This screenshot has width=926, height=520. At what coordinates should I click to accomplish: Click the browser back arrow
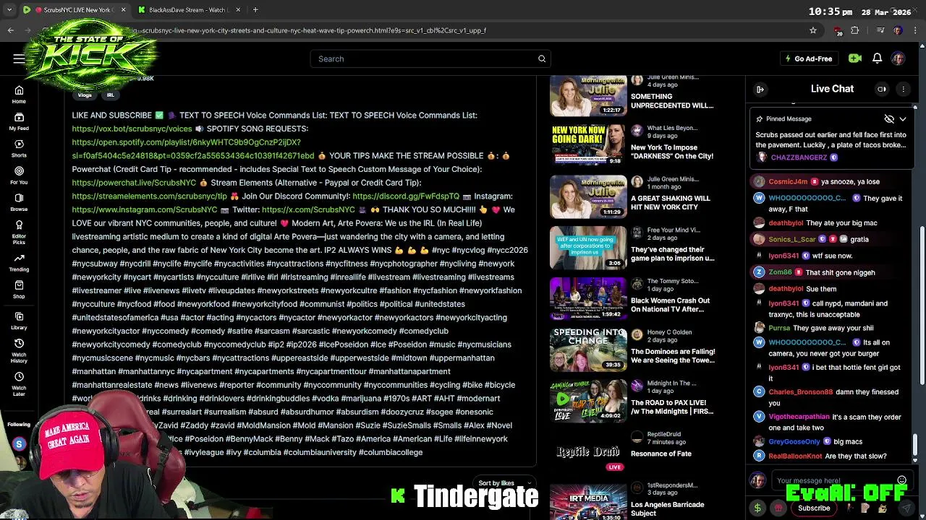point(10,30)
